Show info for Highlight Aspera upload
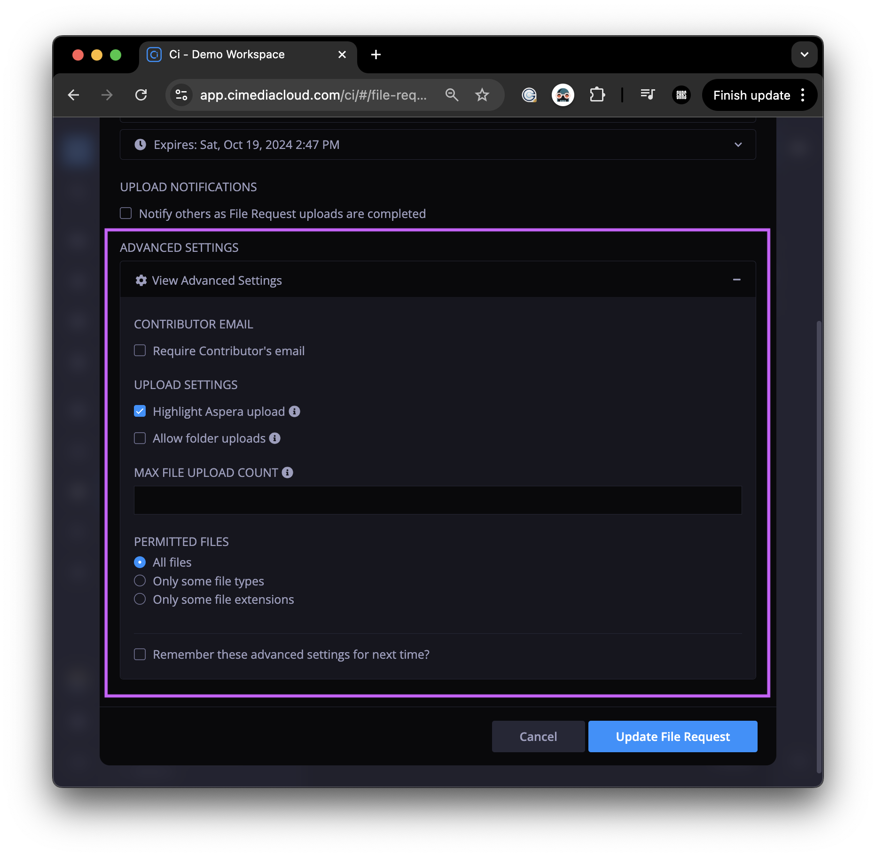The height and width of the screenshot is (857, 876). [295, 411]
